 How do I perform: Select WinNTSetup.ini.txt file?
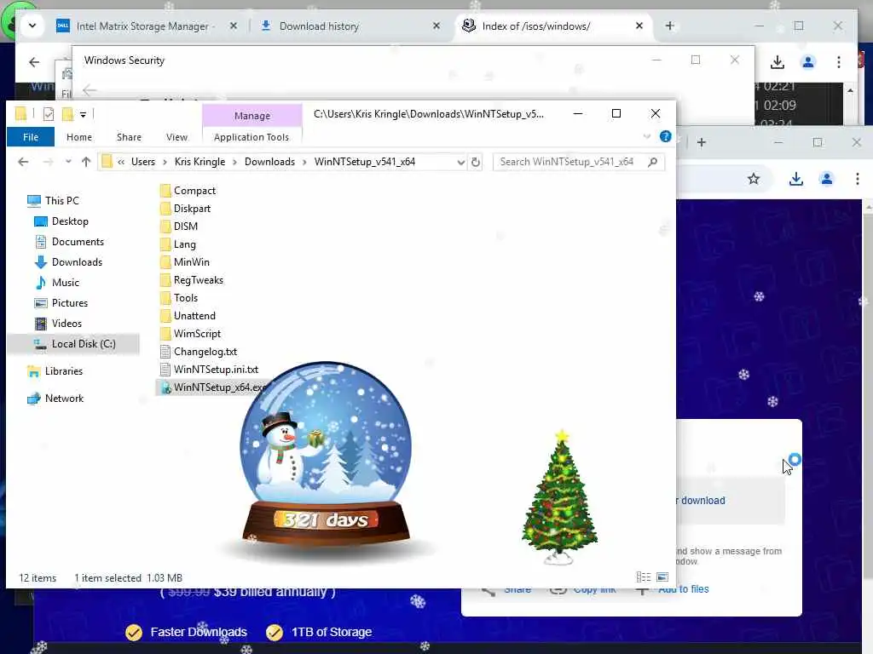pos(210,370)
